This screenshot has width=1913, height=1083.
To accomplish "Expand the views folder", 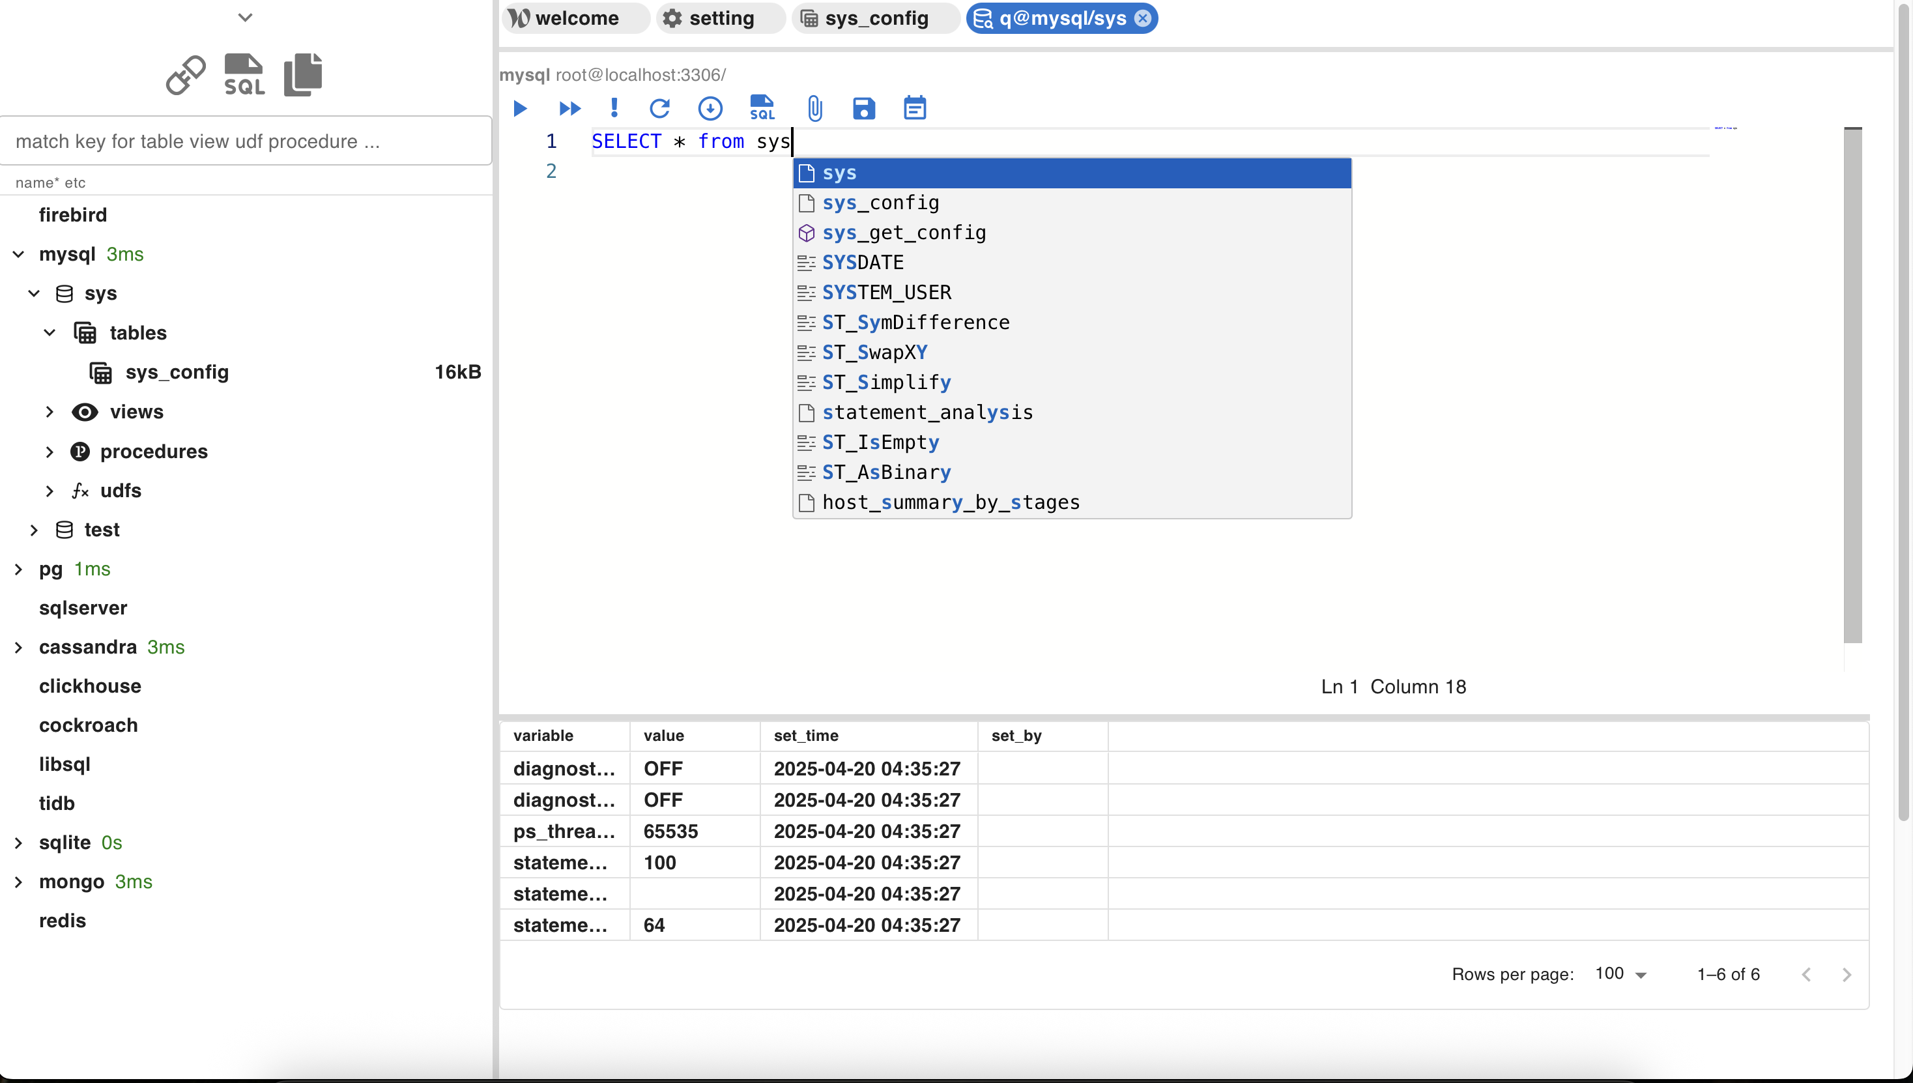I will (49, 412).
